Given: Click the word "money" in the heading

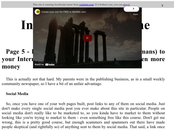Looking at the screenshot, I should (11, 67).
